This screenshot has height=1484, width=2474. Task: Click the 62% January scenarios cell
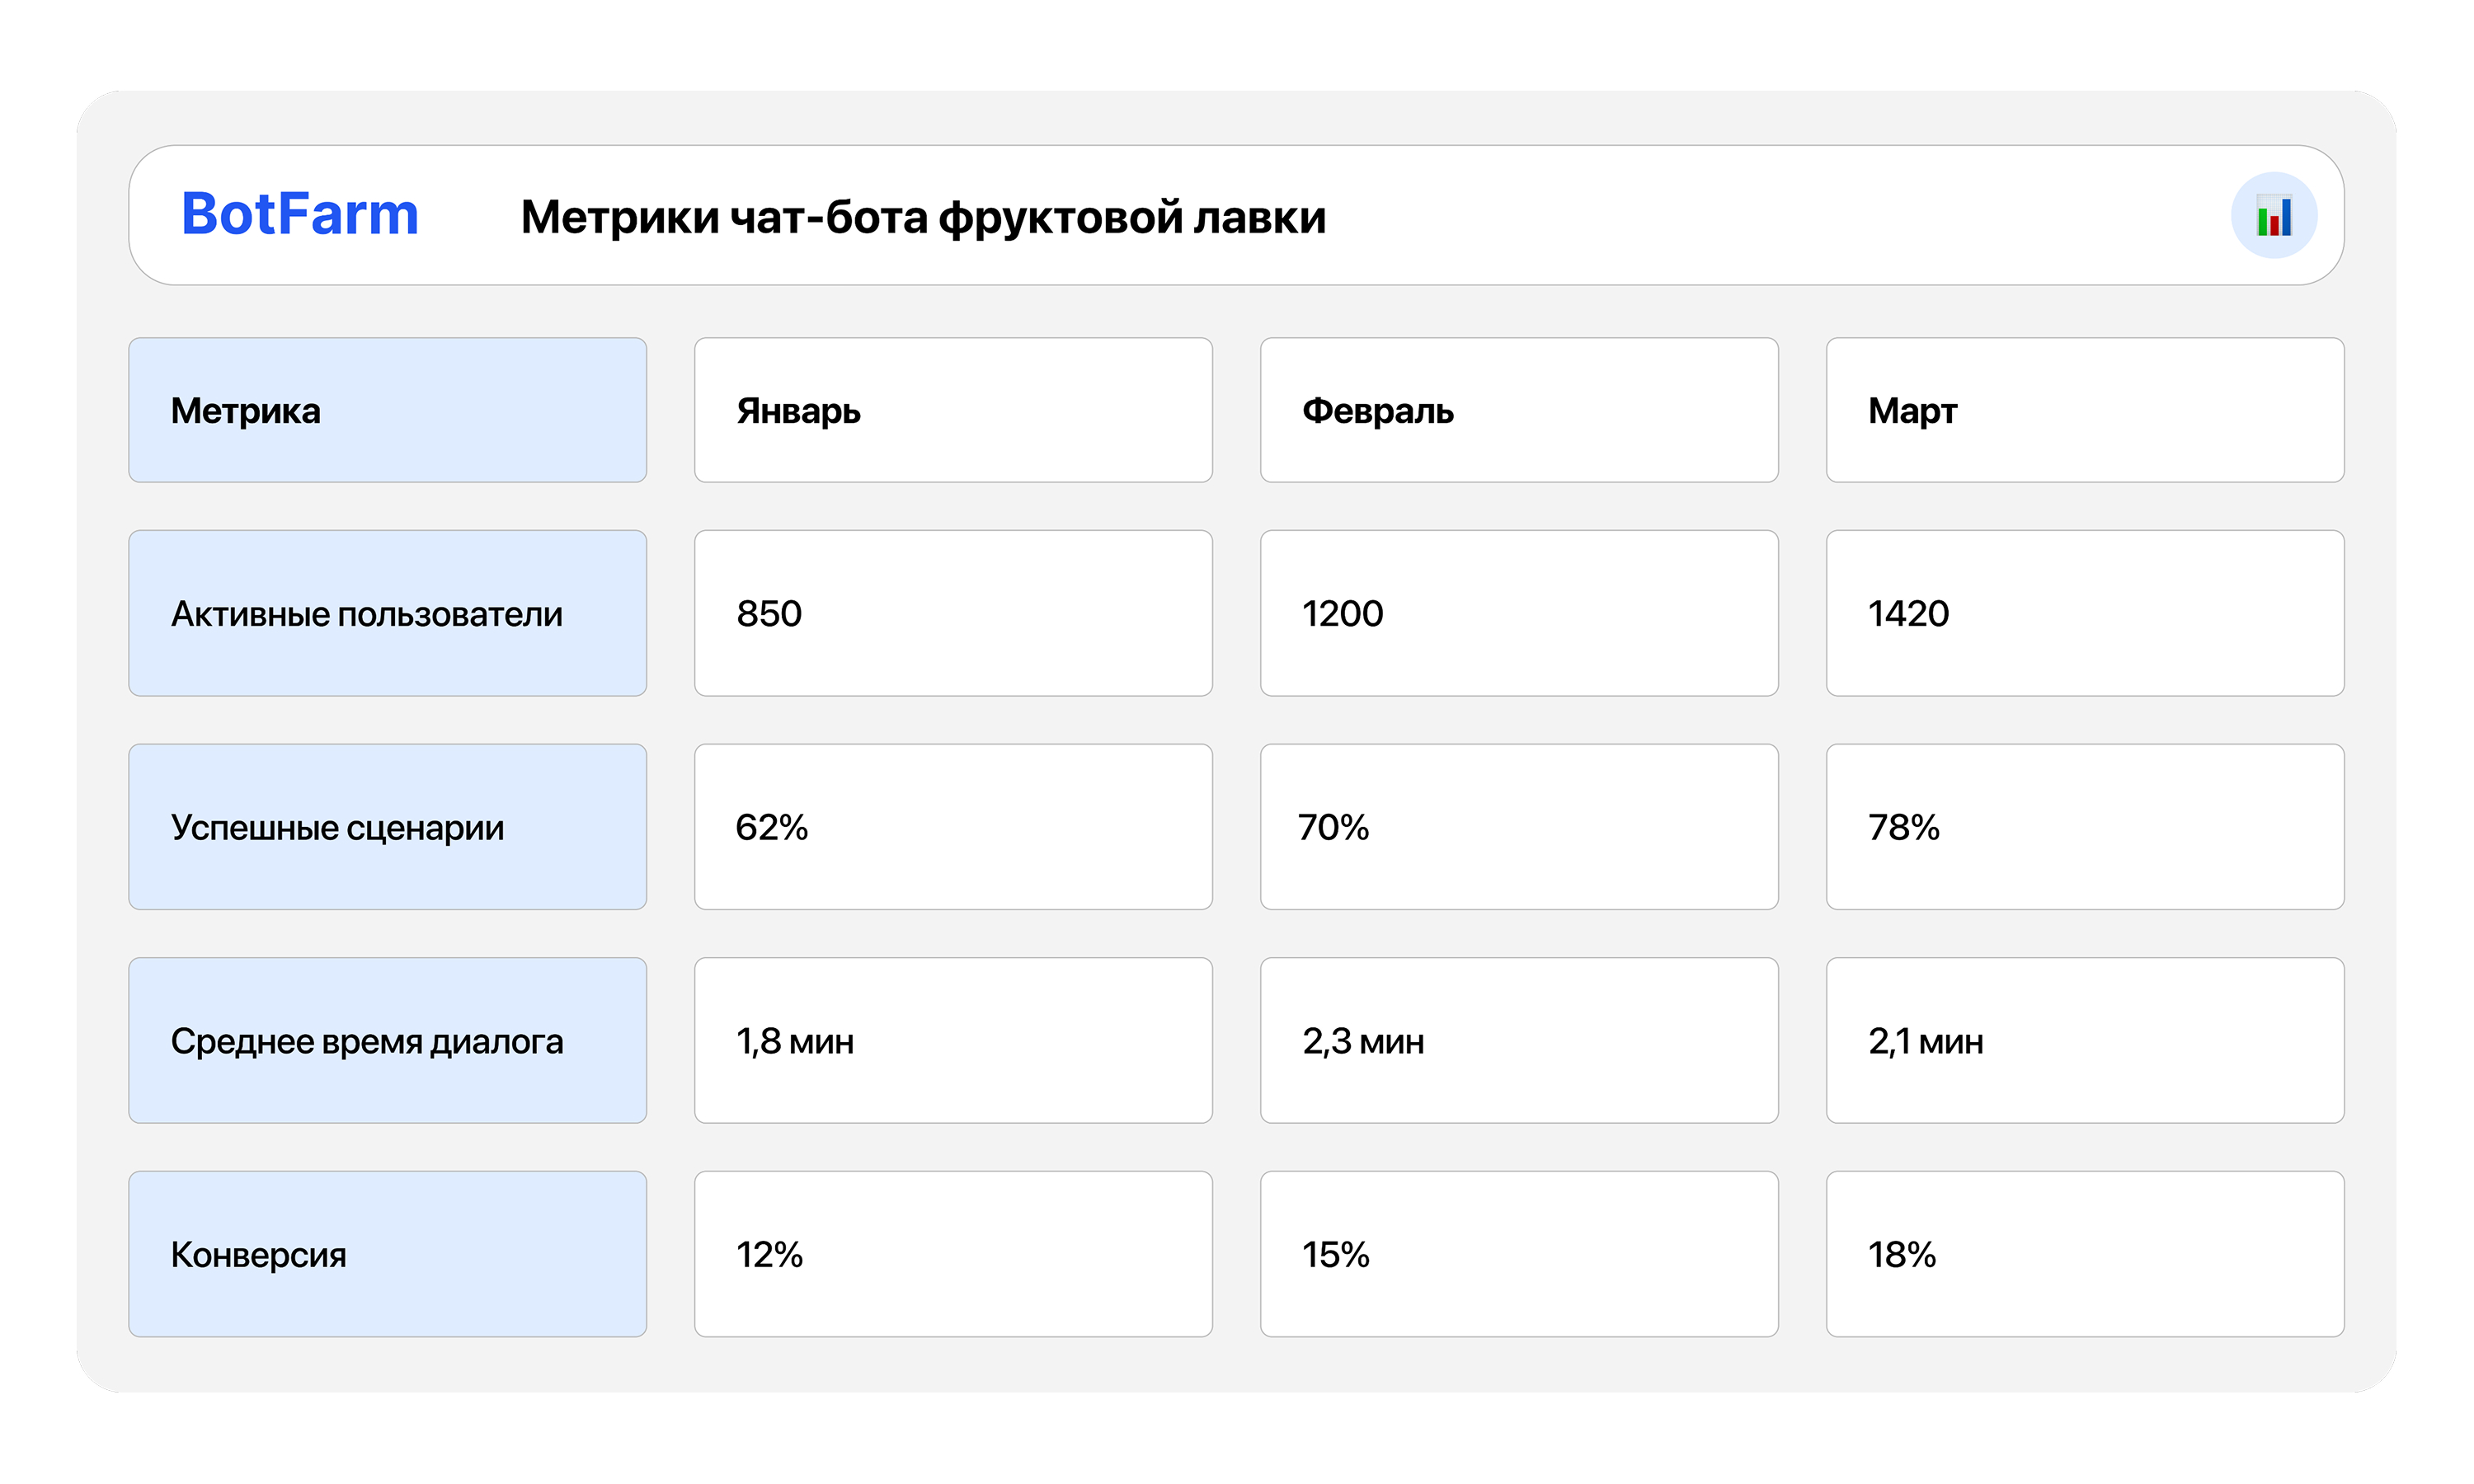click(x=952, y=827)
